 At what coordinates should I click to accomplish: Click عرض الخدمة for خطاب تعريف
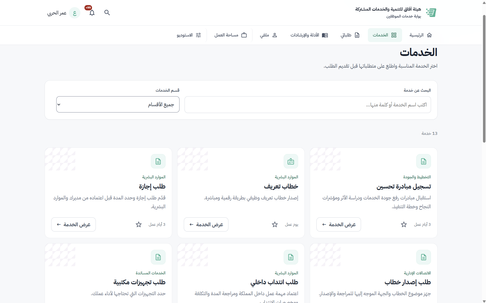[x=206, y=224]
